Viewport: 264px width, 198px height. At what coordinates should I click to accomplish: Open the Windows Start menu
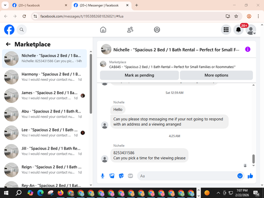[x=6, y=193]
